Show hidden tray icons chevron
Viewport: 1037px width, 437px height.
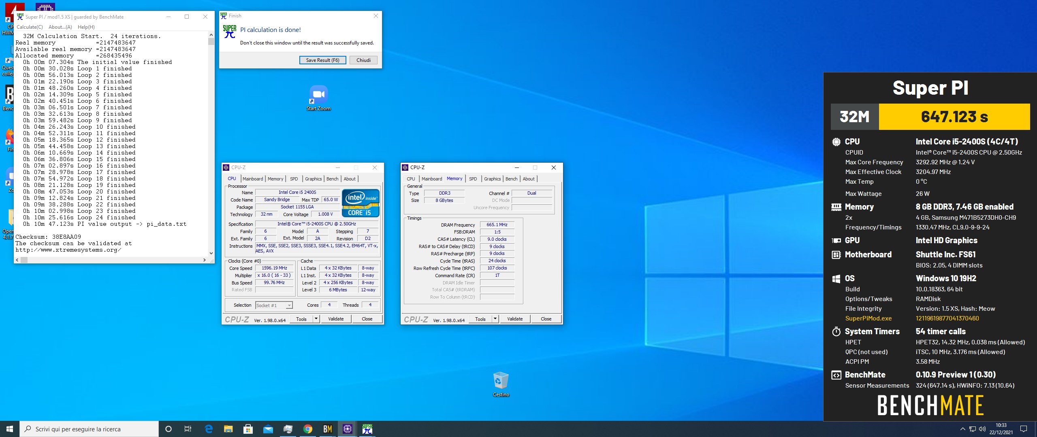(x=962, y=429)
